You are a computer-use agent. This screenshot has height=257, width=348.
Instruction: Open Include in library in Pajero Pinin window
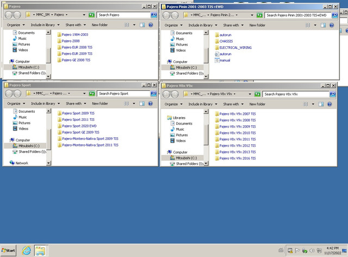coord(203,26)
